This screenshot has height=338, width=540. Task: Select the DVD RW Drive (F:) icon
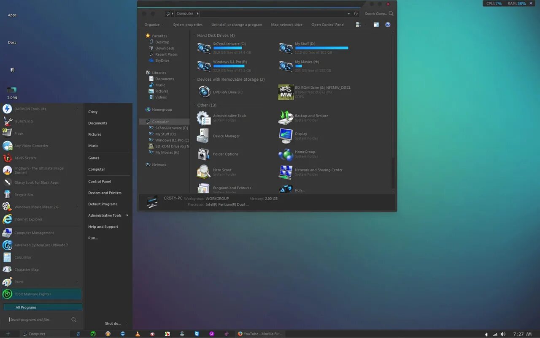[204, 92]
